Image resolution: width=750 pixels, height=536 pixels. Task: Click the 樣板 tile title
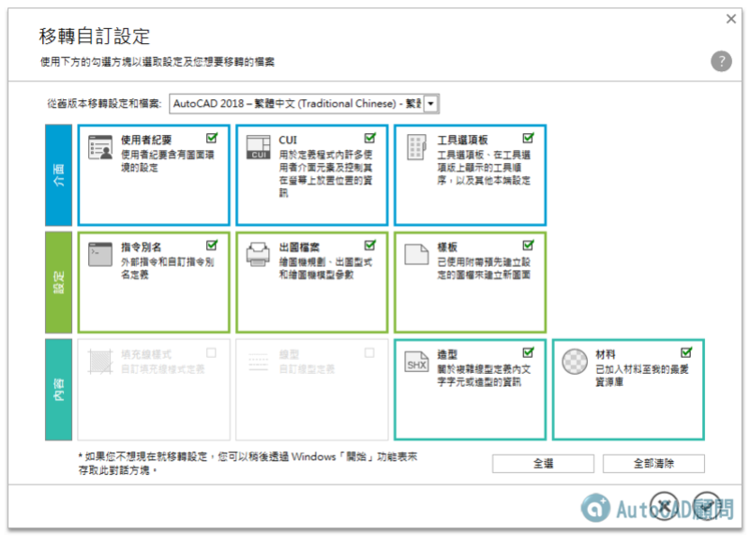point(447,246)
